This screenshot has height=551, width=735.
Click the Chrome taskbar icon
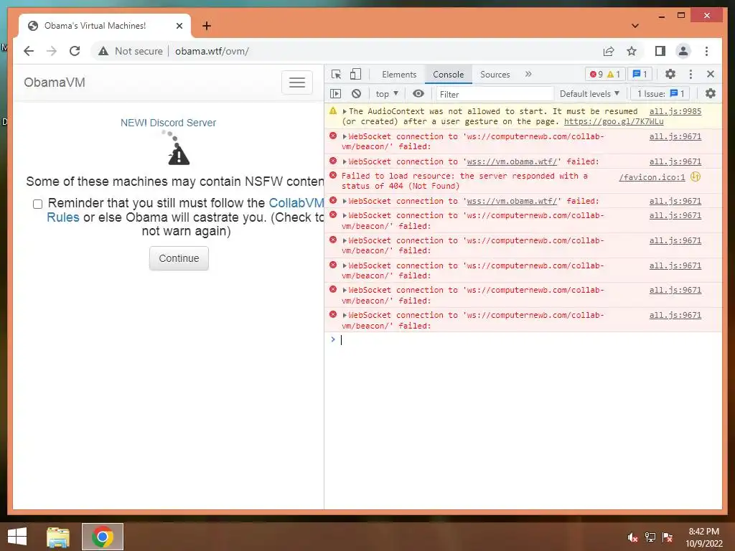(103, 537)
